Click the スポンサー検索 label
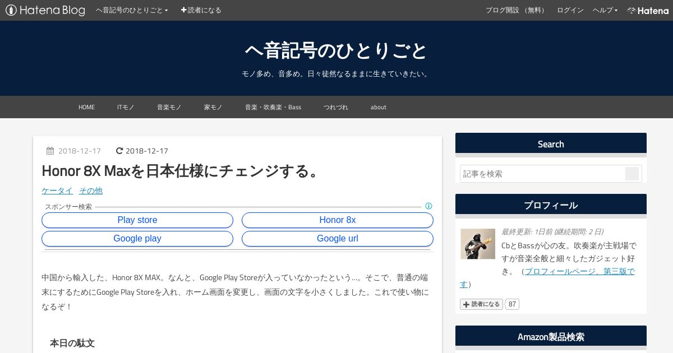The width and height of the screenshot is (673, 353). [x=68, y=207]
